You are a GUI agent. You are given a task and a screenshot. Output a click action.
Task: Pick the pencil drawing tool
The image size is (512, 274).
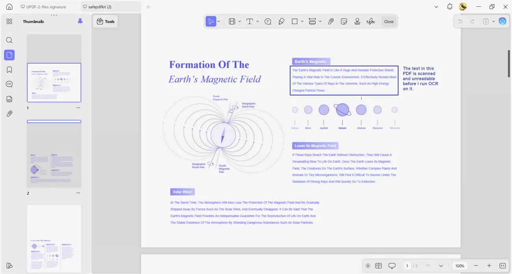(x=281, y=22)
